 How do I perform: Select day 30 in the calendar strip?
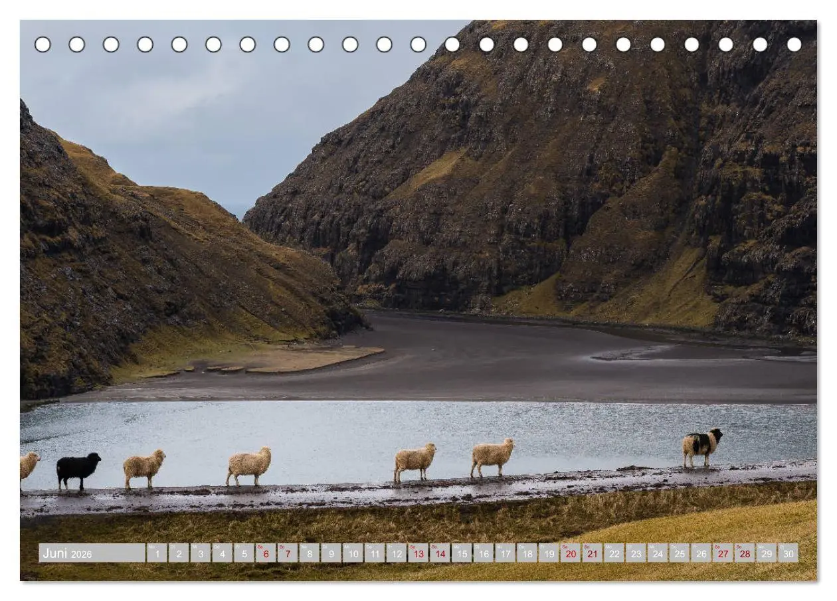(x=789, y=553)
